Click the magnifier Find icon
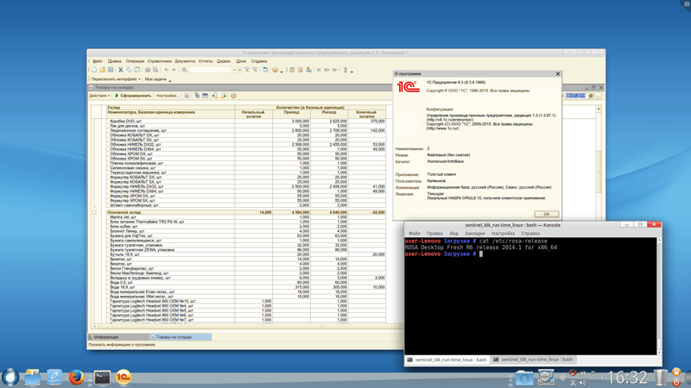This screenshot has width=691, height=388. pos(185,70)
